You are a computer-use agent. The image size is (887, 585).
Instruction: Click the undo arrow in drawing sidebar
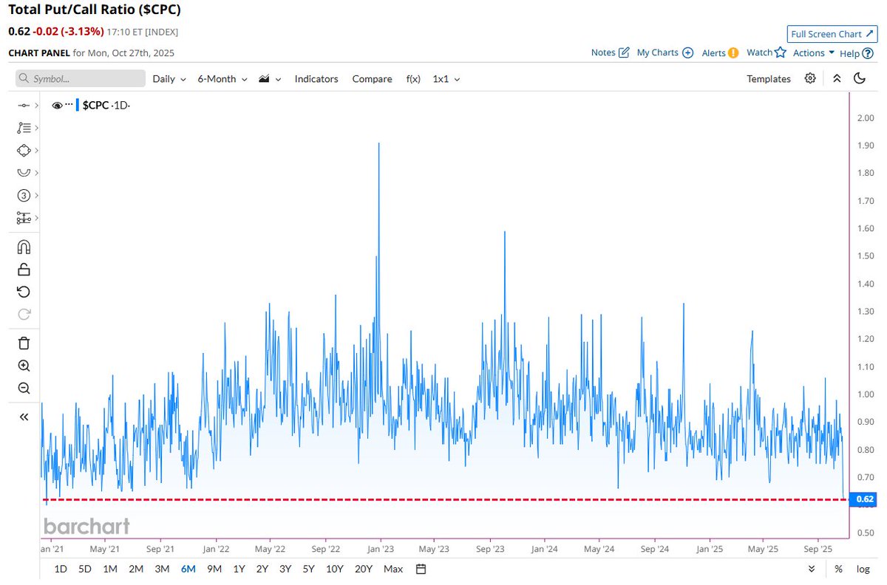(23, 291)
